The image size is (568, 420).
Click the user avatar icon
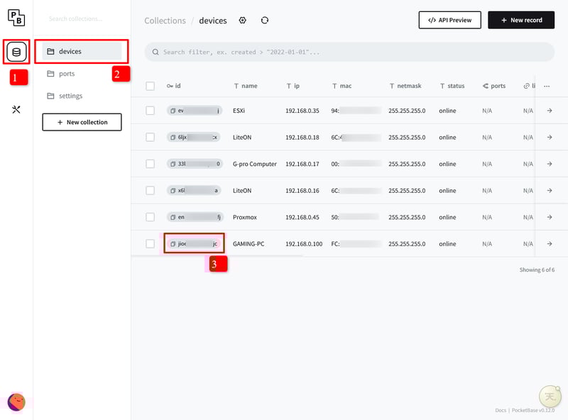[x=16, y=402]
